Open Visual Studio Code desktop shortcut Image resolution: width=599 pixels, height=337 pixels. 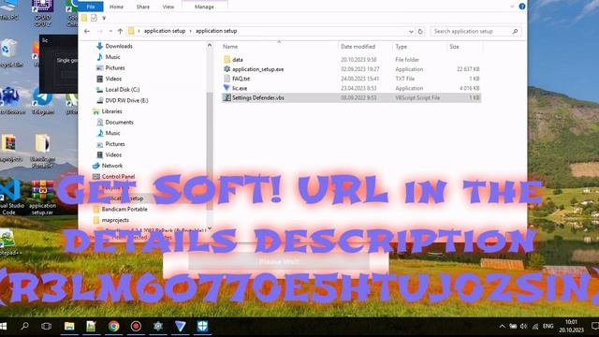(9, 198)
